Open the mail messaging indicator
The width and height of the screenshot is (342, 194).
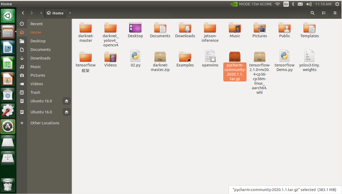pyautogui.click(x=300, y=4)
